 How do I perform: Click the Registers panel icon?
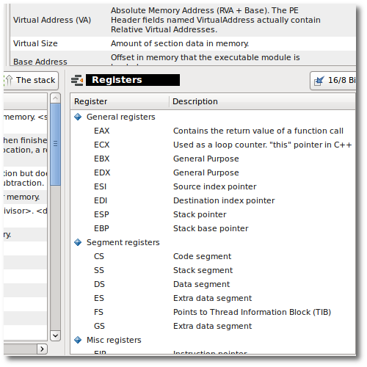click(x=77, y=80)
